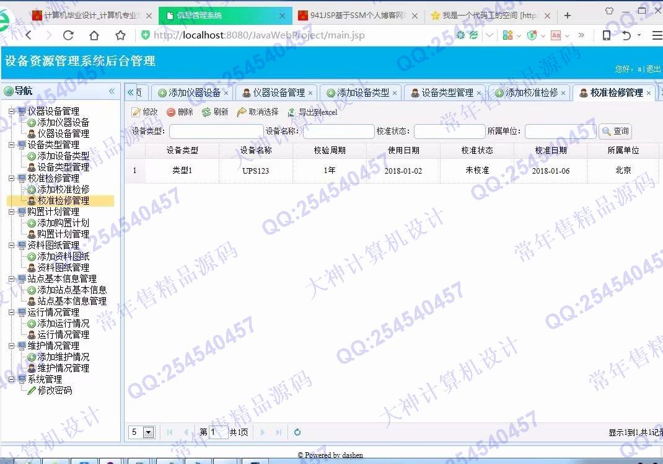Open the browser hamburger menu
The height and width of the screenshot is (464, 663).
point(657,35)
